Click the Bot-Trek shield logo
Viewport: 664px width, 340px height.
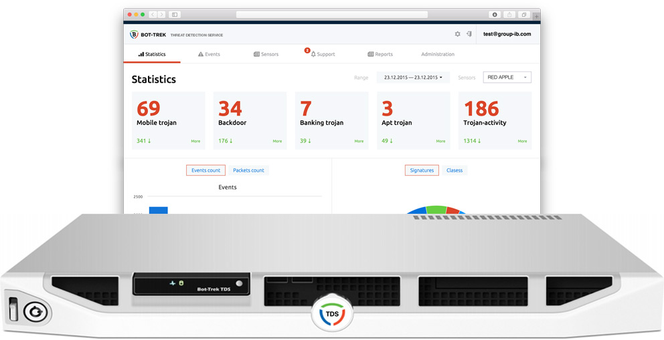click(x=134, y=35)
